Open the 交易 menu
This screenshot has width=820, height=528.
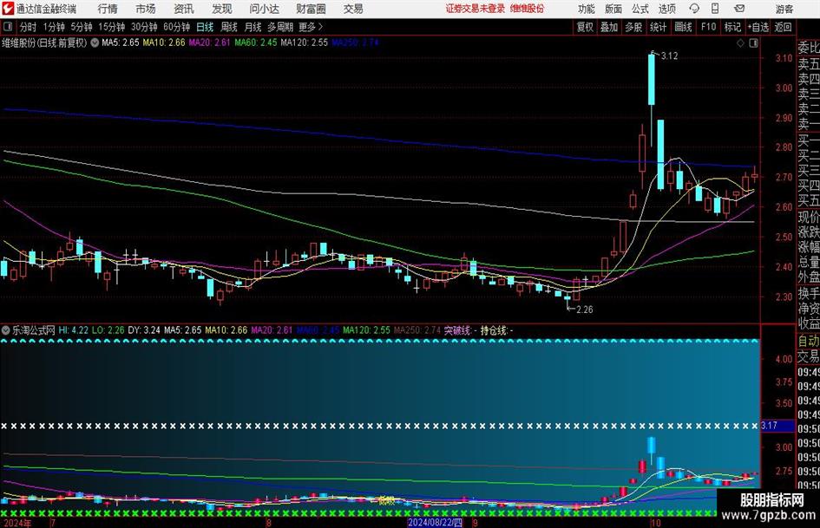coord(353,9)
